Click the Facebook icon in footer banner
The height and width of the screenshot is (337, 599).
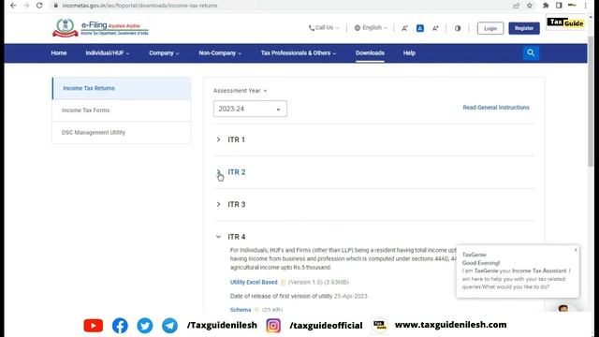(120, 326)
